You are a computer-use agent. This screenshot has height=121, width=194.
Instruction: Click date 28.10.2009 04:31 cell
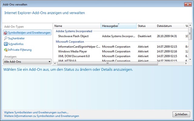pyautogui.click(x=167, y=36)
